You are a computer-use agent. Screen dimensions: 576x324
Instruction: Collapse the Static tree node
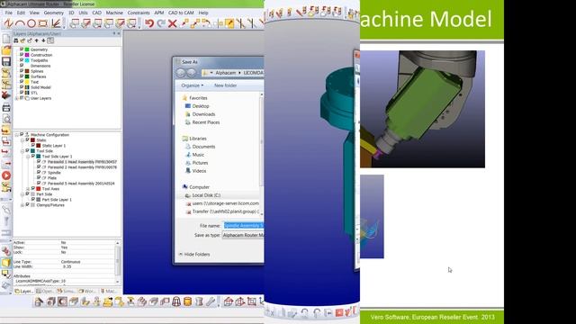point(22,140)
